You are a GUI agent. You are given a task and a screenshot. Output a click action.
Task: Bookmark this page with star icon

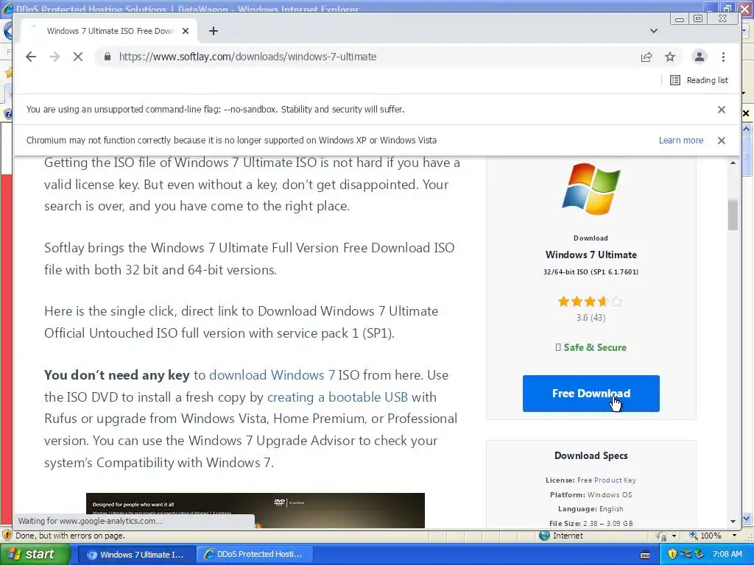coord(670,57)
